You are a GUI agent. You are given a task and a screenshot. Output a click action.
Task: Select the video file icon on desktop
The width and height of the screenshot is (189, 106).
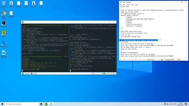[x=4, y=54]
